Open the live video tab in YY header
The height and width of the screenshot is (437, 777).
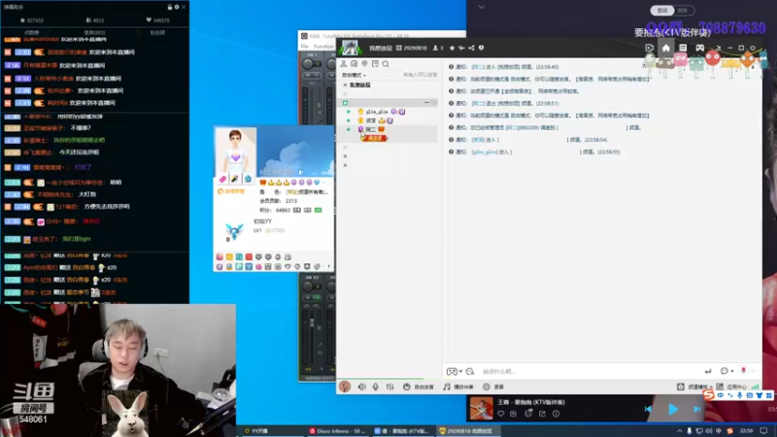click(649, 48)
